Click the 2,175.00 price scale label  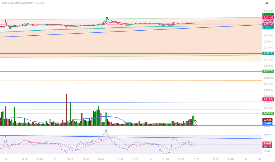[x=268, y=11]
